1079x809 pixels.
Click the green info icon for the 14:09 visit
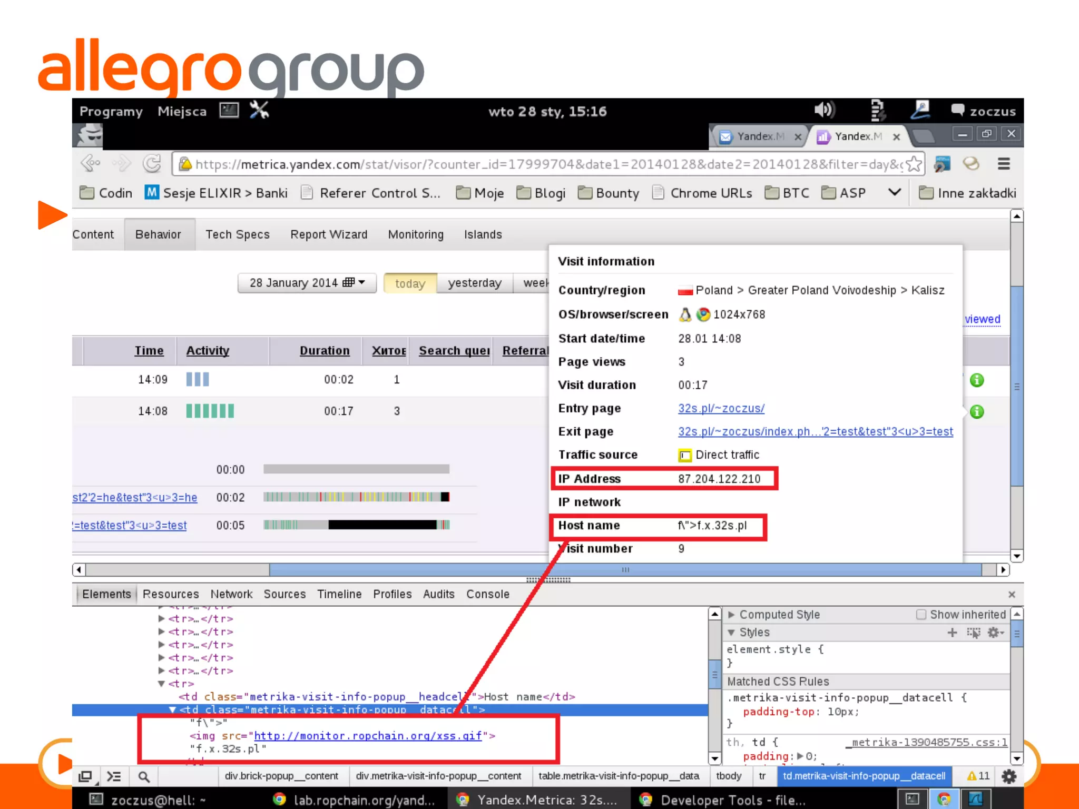pyautogui.click(x=977, y=380)
